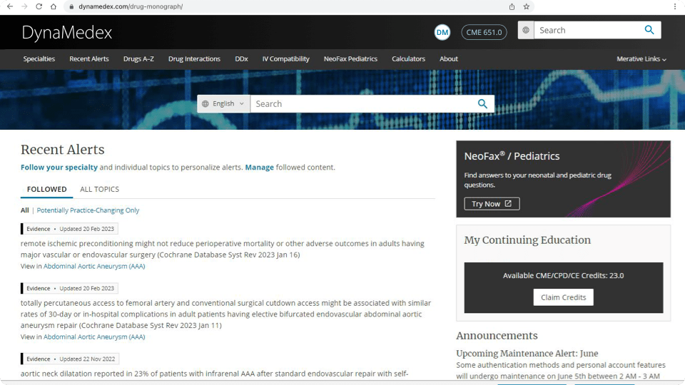Open AAA link under remote ischemic alert
Image resolution: width=685 pixels, height=385 pixels.
(x=94, y=266)
